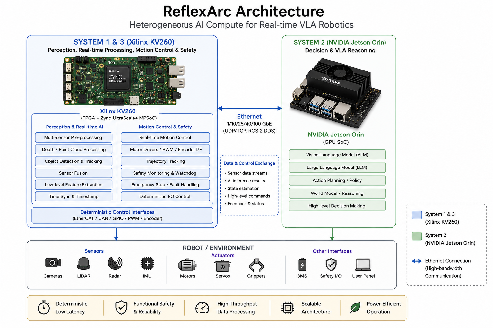493x328 pixels.
Task: Select the BMS battery icon
Action: pos(302,265)
